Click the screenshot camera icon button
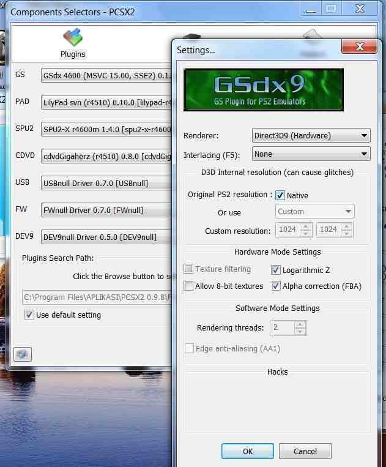The width and height of the screenshot is (386, 467). click(22, 354)
